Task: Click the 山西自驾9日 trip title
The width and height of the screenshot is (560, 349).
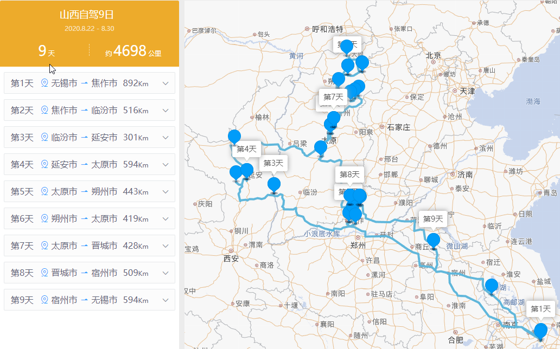Action: tap(89, 15)
